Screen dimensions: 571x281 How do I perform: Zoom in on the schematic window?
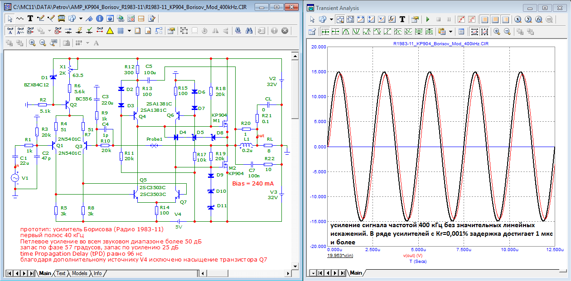(x=32, y=43)
